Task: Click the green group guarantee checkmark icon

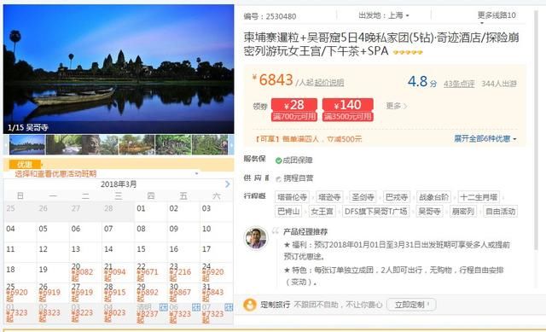Action: [278, 160]
